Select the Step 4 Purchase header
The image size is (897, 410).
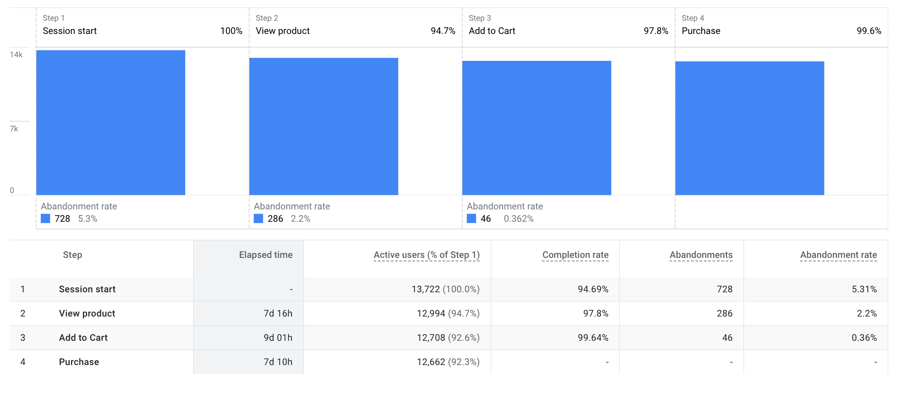[x=701, y=31]
